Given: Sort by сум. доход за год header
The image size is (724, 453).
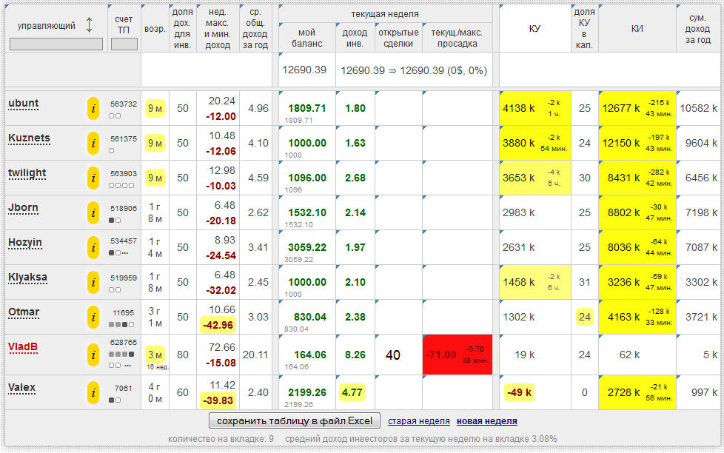Looking at the screenshot, I should click(x=697, y=29).
